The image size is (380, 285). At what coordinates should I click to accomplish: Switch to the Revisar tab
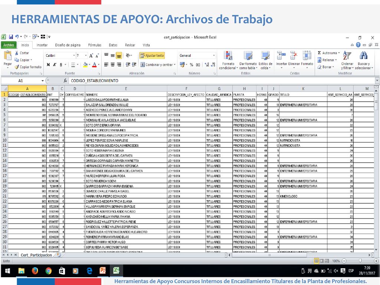pos(130,45)
